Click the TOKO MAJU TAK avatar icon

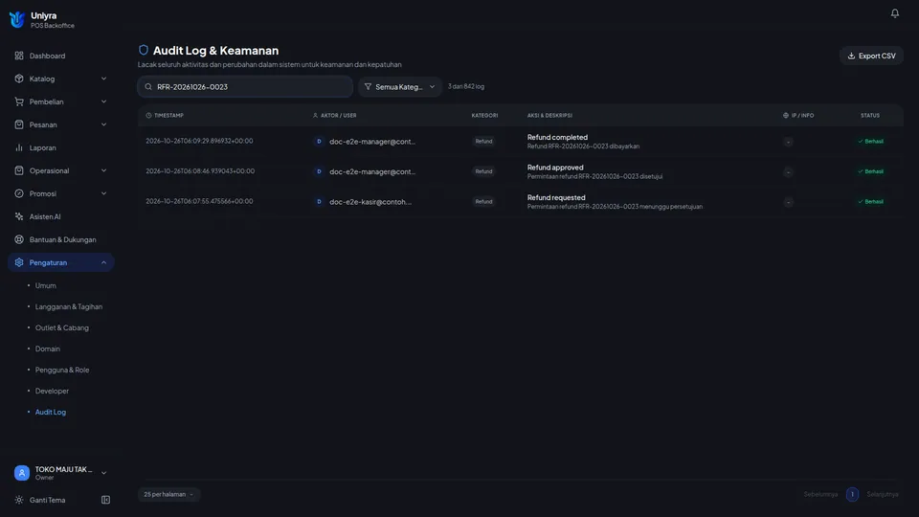click(22, 472)
